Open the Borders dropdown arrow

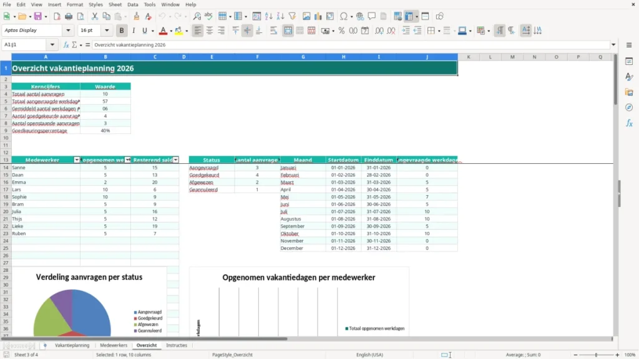click(439, 31)
